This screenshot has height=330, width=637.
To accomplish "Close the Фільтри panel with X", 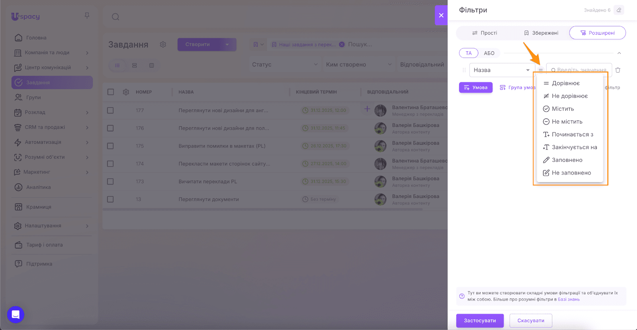I will coord(441,16).
